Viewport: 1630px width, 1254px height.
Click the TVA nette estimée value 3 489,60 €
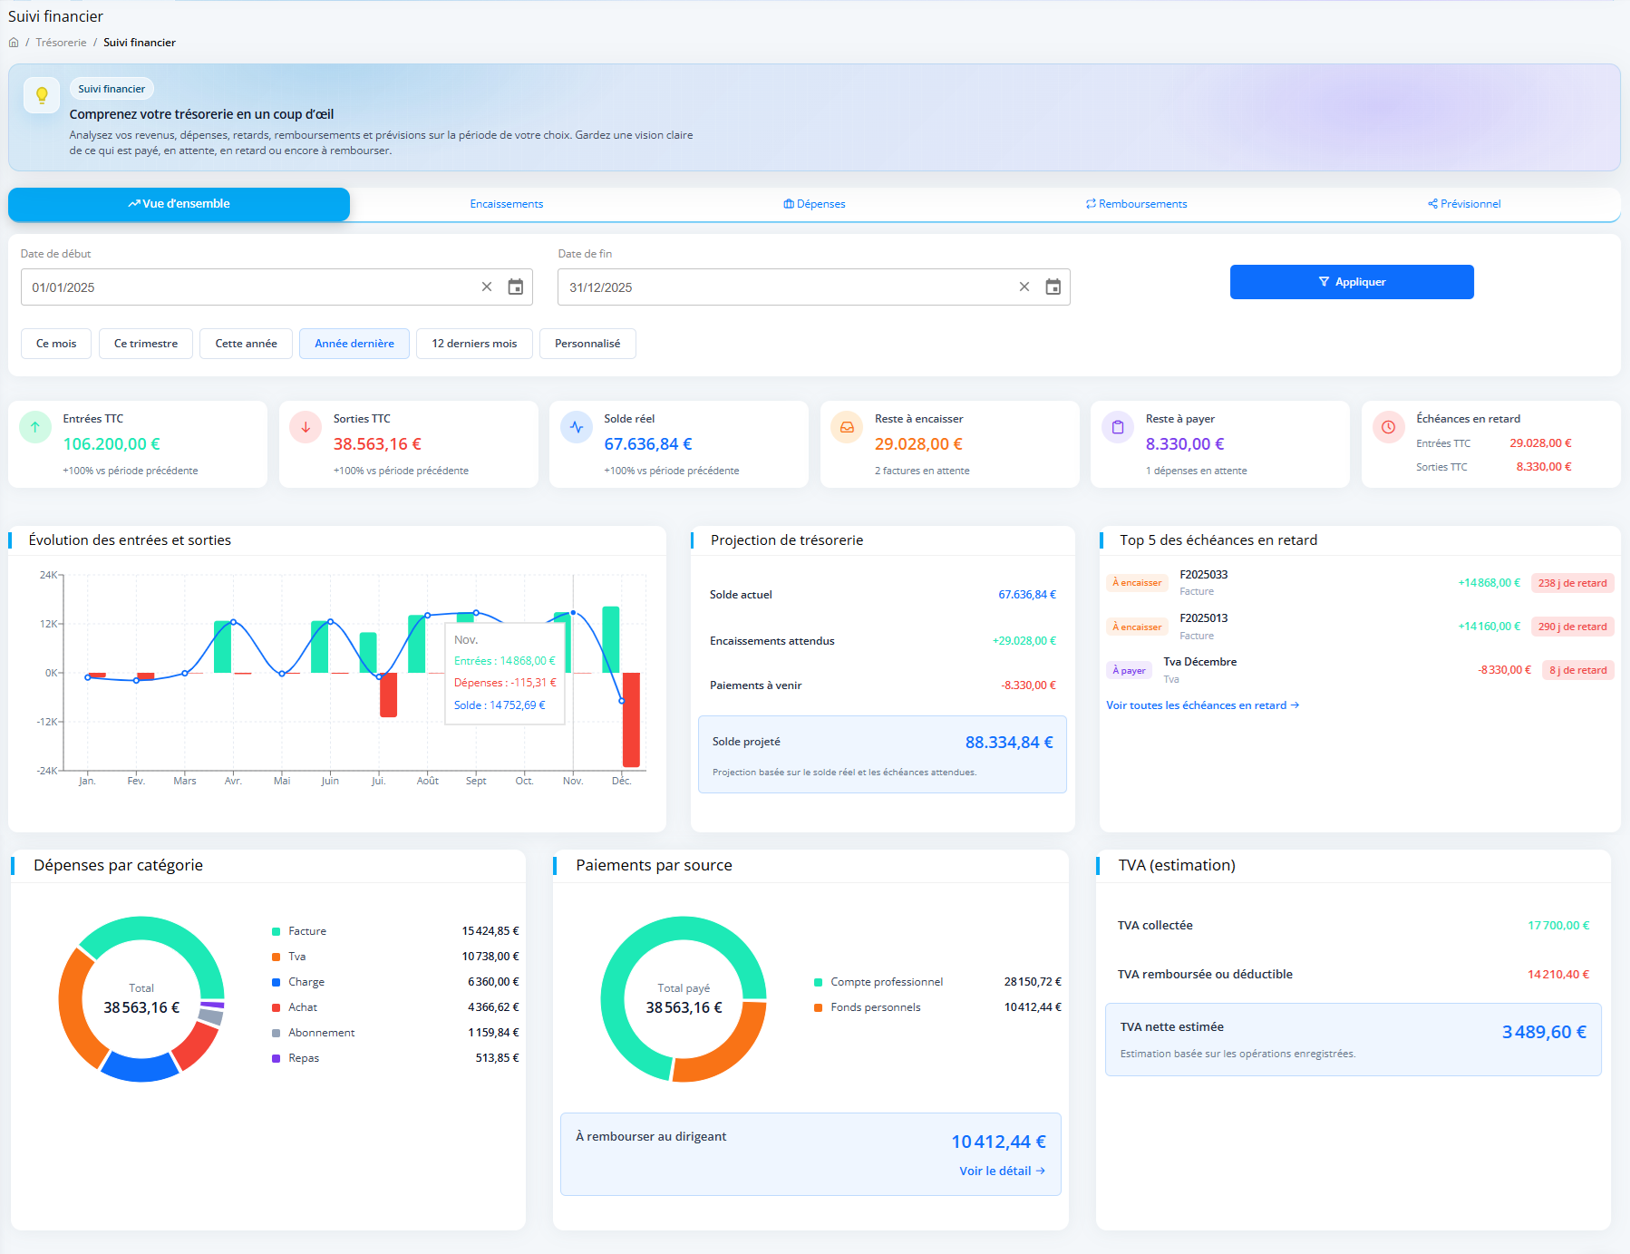coord(1544,1032)
